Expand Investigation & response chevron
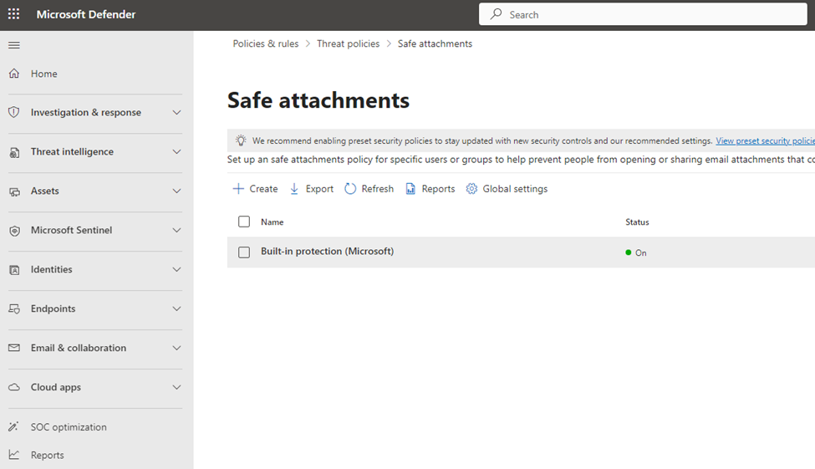Screen dimensions: 815x469 (x=176, y=112)
